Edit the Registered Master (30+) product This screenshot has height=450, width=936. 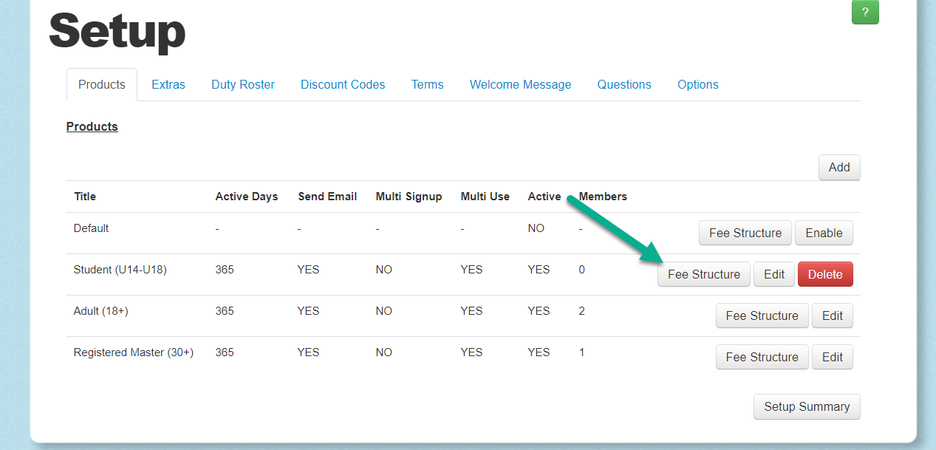pyautogui.click(x=833, y=357)
